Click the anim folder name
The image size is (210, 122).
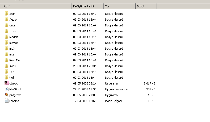(x=12, y=14)
